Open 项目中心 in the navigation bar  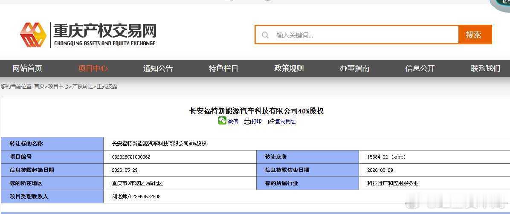pos(93,68)
